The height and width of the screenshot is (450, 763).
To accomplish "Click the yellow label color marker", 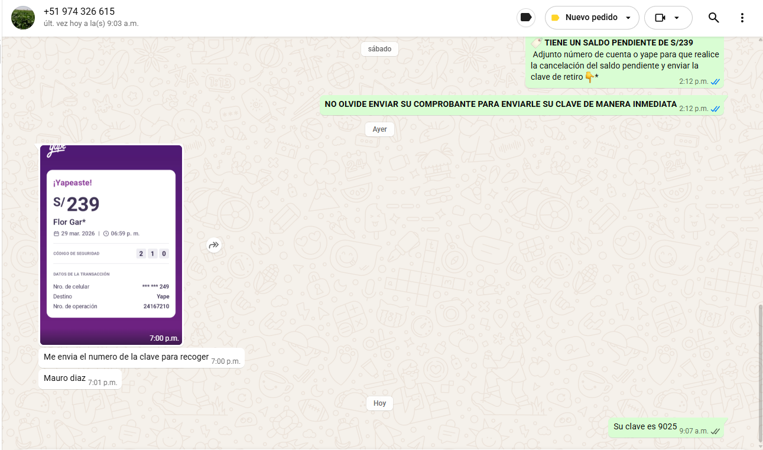I will click(x=555, y=18).
